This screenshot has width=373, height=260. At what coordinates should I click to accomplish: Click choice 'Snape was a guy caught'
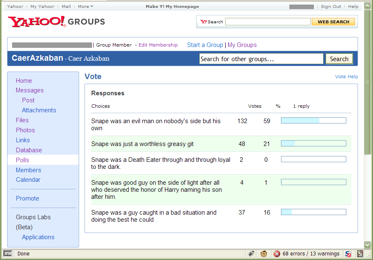[154, 216]
